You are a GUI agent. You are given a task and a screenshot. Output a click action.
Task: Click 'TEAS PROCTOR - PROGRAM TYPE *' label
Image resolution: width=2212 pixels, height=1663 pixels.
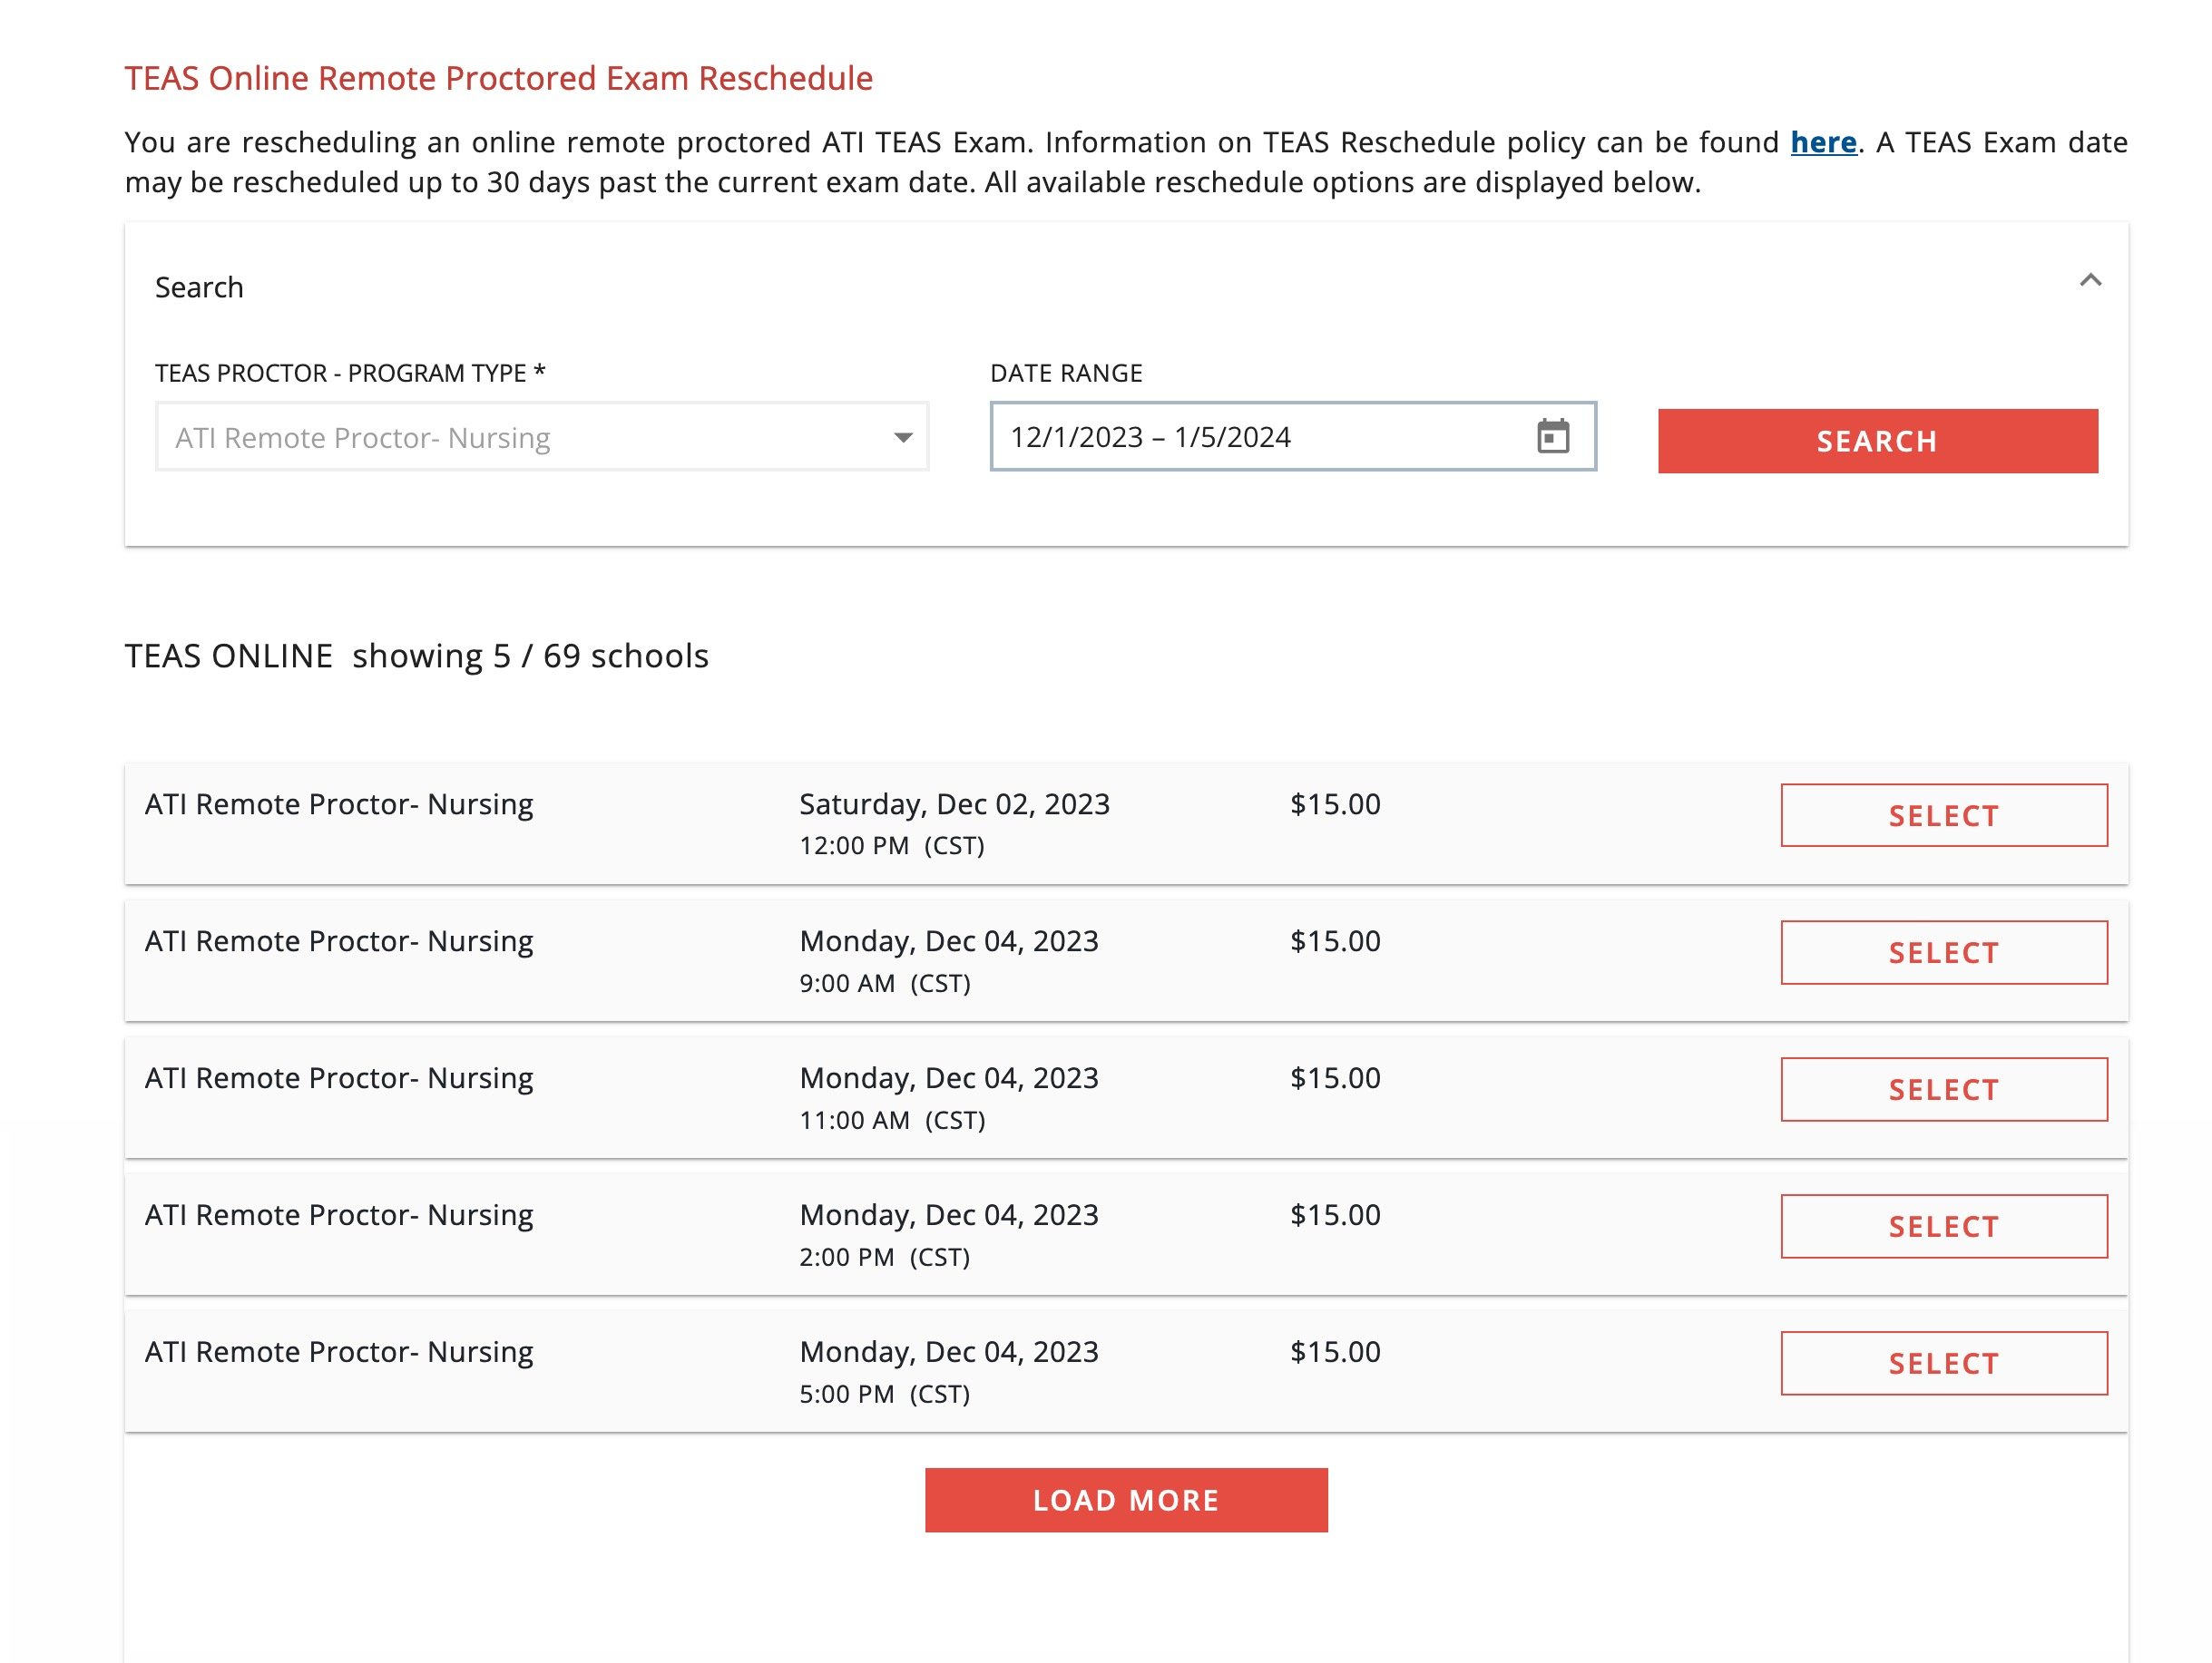pyautogui.click(x=350, y=373)
